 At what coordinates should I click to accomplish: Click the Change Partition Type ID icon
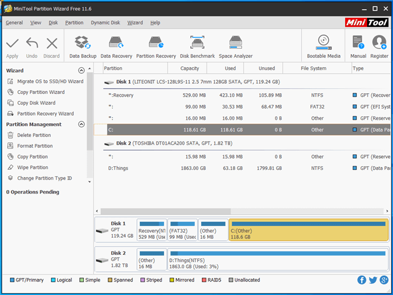click(x=10, y=178)
